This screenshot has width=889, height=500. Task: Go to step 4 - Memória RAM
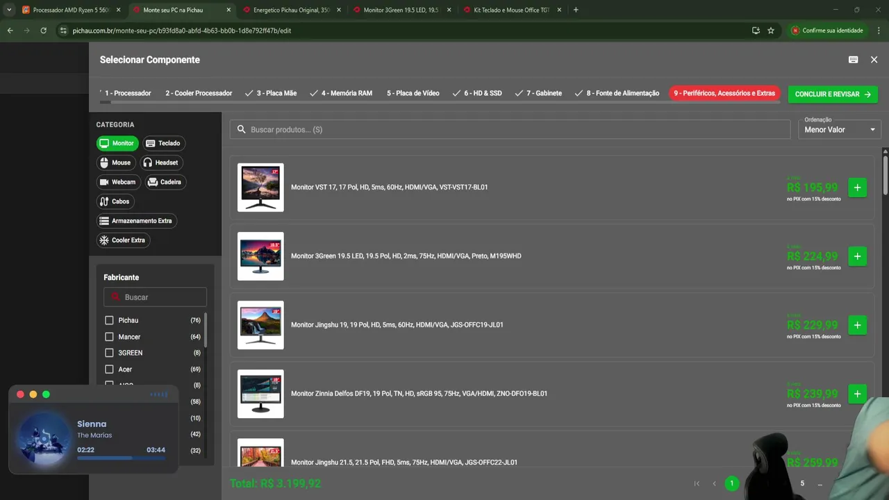coord(341,93)
